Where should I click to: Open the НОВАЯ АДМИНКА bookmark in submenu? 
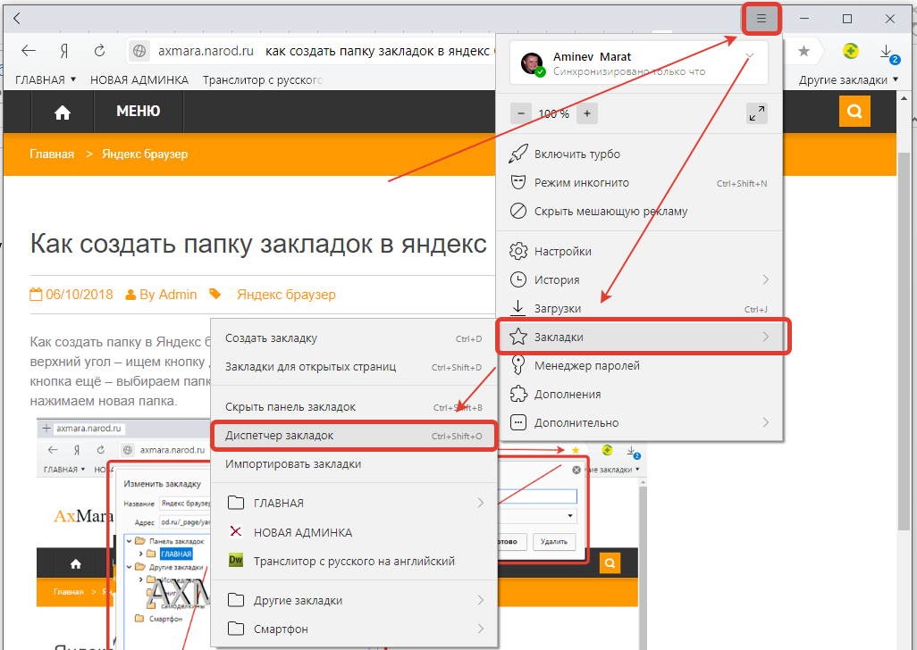[353, 532]
